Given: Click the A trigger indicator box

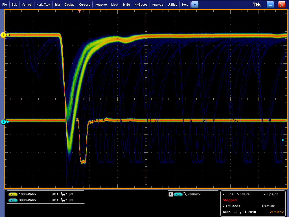Looking at the screenshot, I should 171,194.
